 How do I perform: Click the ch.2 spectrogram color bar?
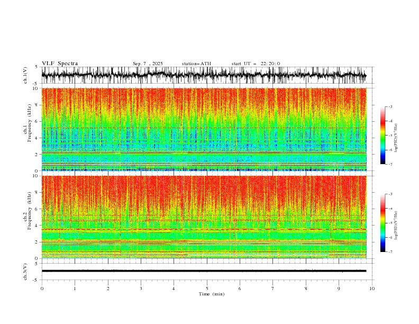pos(382,223)
